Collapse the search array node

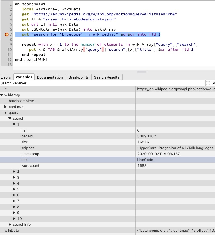click(x=10, y=119)
